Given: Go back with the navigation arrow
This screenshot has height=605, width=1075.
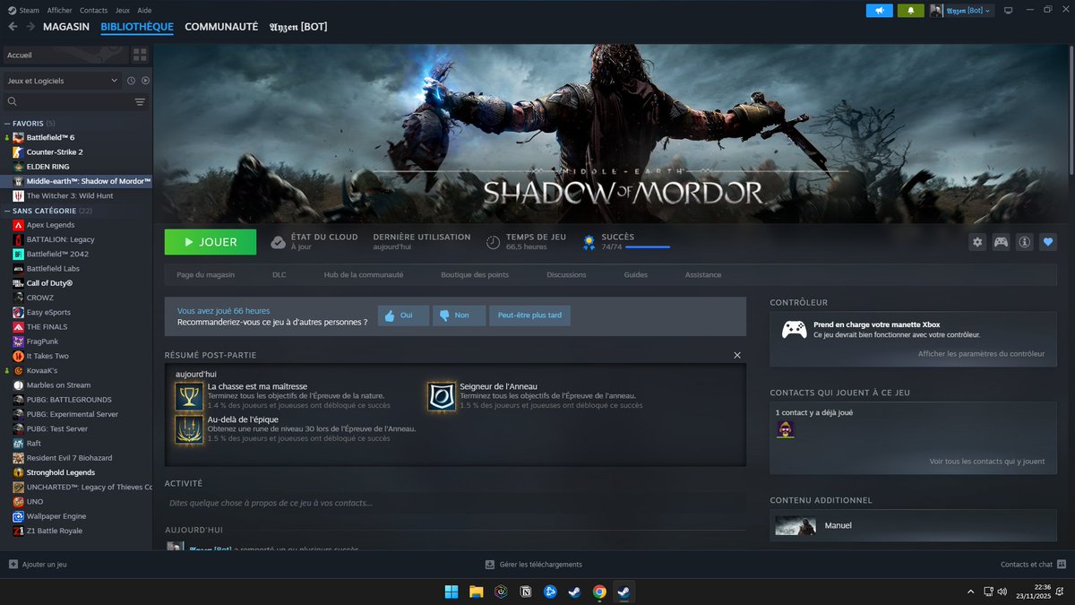Looking at the screenshot, I should pos(13,27).
